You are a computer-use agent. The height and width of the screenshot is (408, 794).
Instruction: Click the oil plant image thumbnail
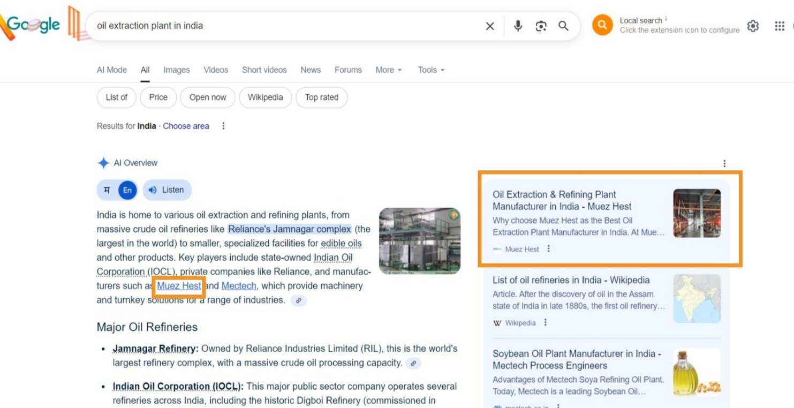[x=419, y=241]
